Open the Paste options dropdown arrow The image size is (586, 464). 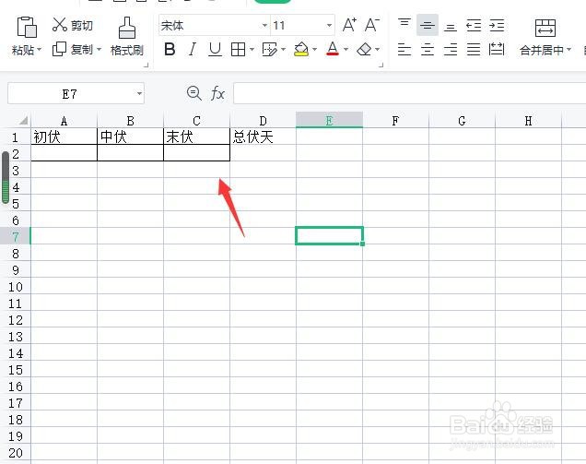coord(40,49)
